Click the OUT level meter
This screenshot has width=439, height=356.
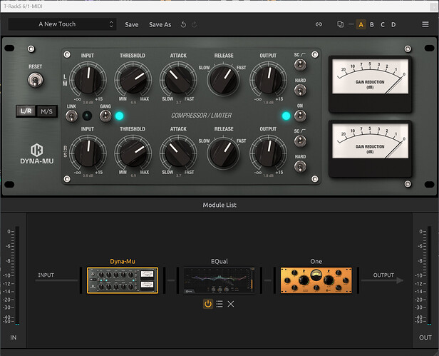[429, 275]
